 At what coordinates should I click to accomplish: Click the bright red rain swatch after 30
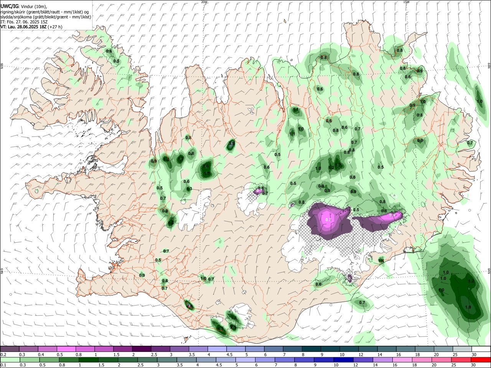pos(480,360)
